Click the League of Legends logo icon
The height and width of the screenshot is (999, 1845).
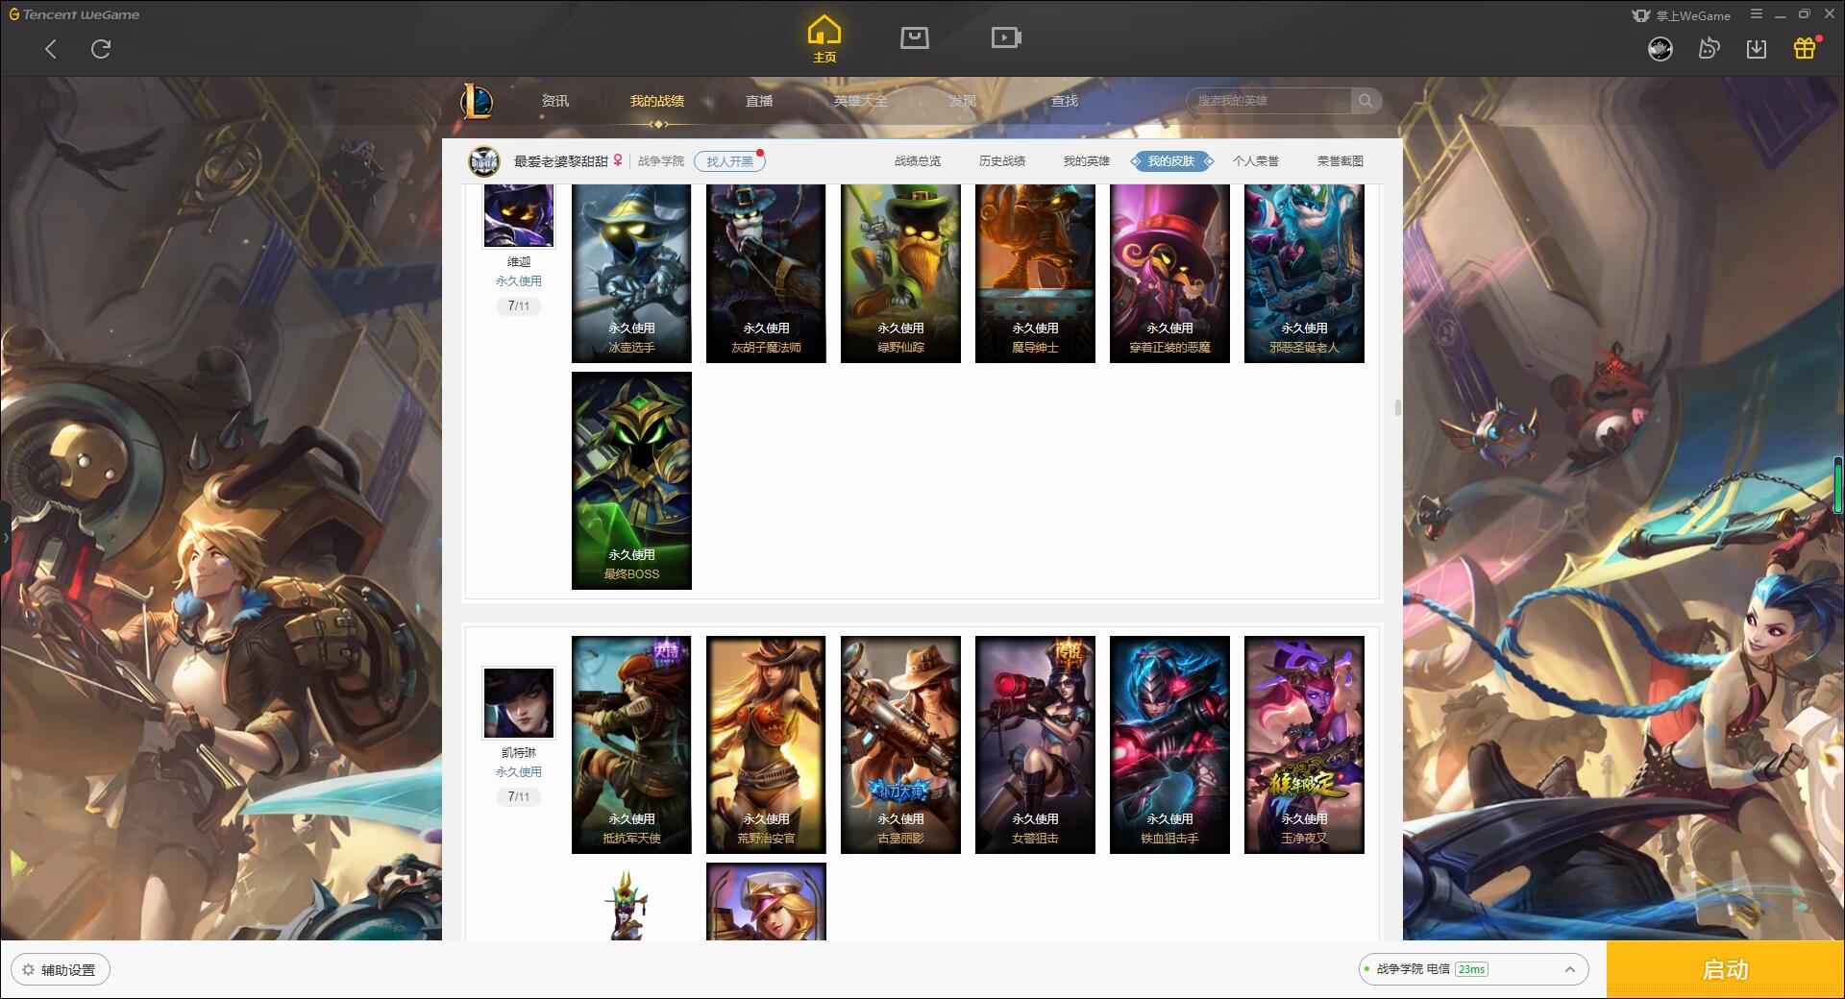tap(477, 101)
